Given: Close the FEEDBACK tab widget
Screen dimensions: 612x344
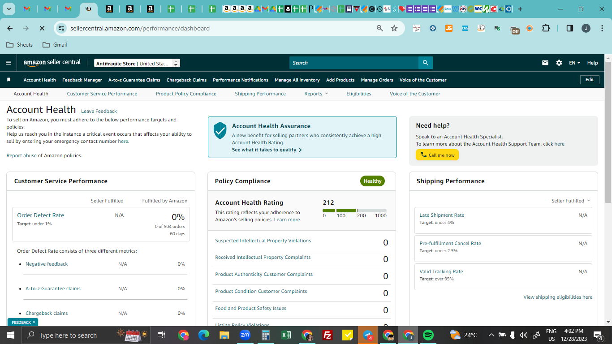Looking at the screenshot, I should tap(34, 322).
